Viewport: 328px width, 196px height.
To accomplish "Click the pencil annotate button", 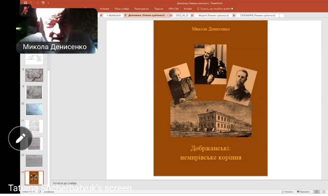I will tap(20, 138).
